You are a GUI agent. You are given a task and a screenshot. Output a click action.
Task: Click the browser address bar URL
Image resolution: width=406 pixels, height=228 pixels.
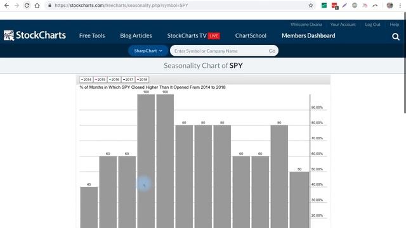(121, 6)
